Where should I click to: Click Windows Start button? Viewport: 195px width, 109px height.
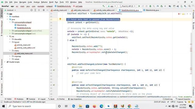(3, 106)
